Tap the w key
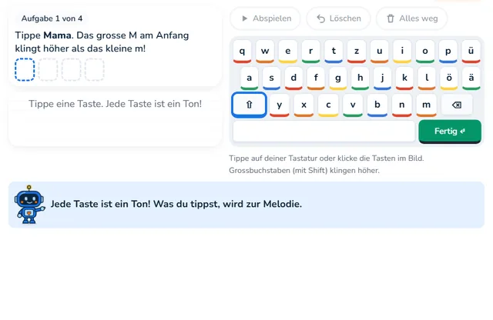The image size is (493, 320). tap(265, 52)
